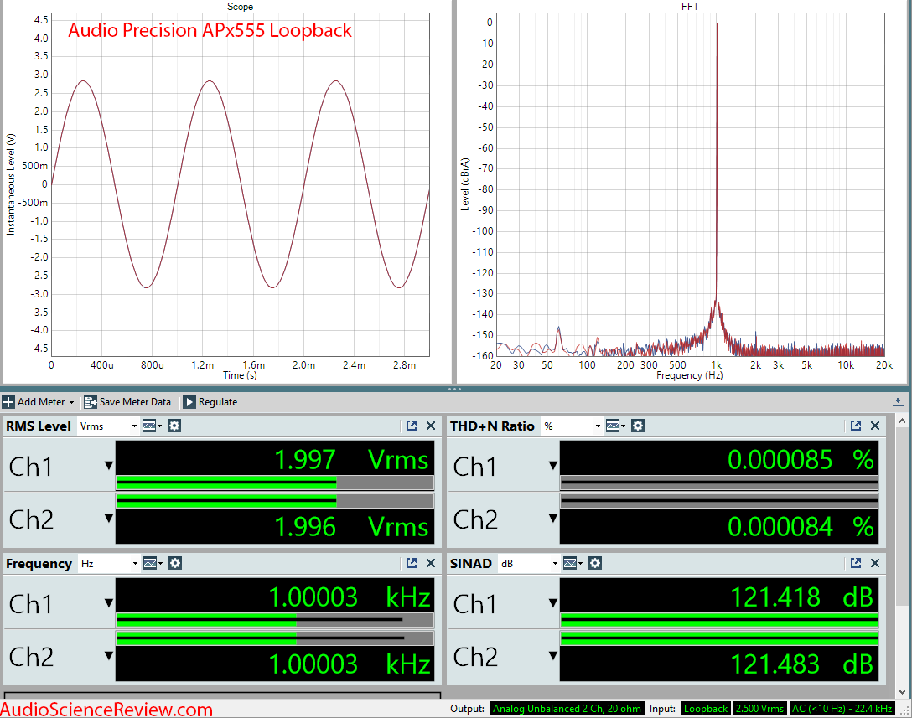912x718 pixels.
Task: Open the Add Meter dropdown arrow
Action: [x=71, y=402]
